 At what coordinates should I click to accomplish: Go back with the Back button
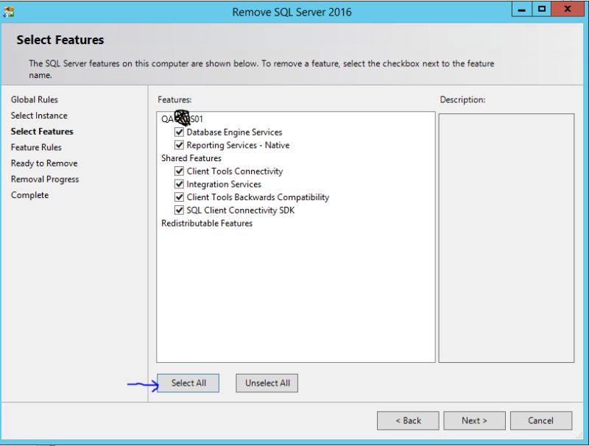(408, 420)
